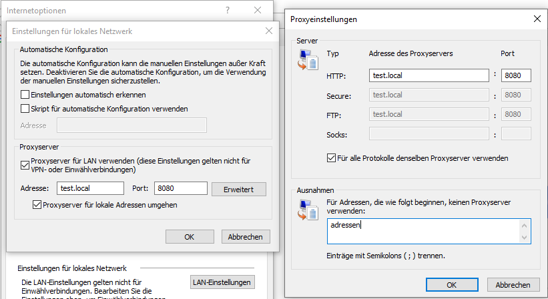Confirm LAN settings with OK button
Screen dimensions: 548x299
pos(190,237)
